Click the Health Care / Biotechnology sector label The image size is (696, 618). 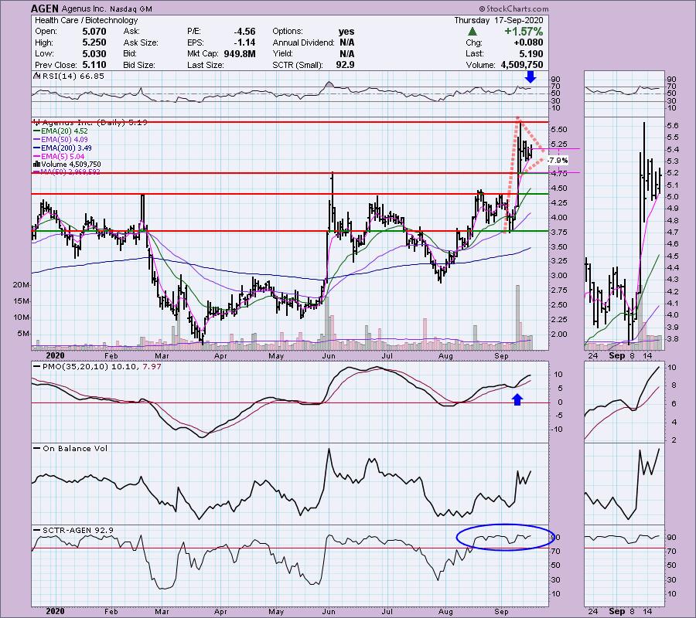coord(86,20)
